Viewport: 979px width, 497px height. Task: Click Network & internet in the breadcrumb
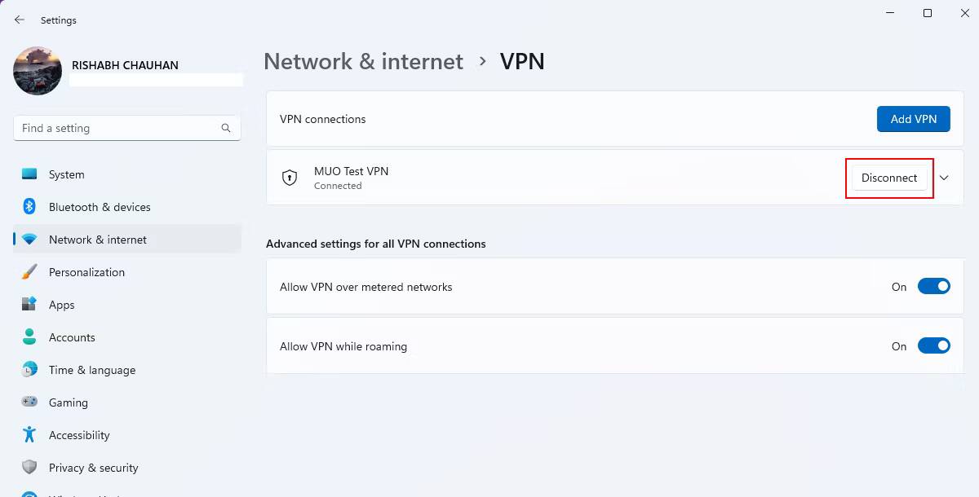363,61
